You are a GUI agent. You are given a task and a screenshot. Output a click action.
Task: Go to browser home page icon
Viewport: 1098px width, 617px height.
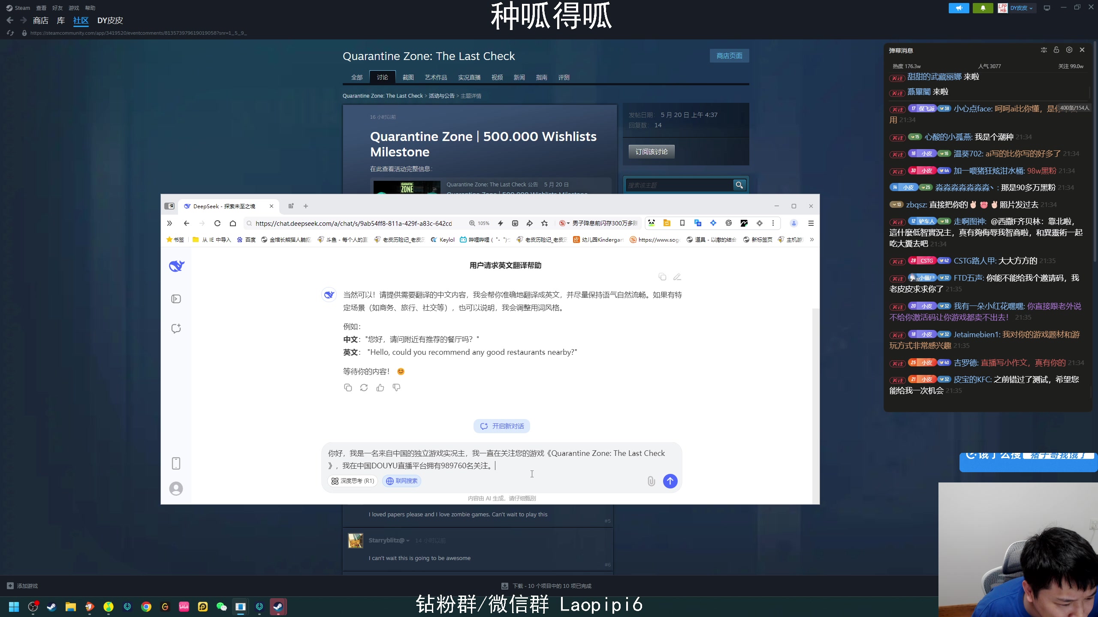pyautogui.click(x=233, y=223)
